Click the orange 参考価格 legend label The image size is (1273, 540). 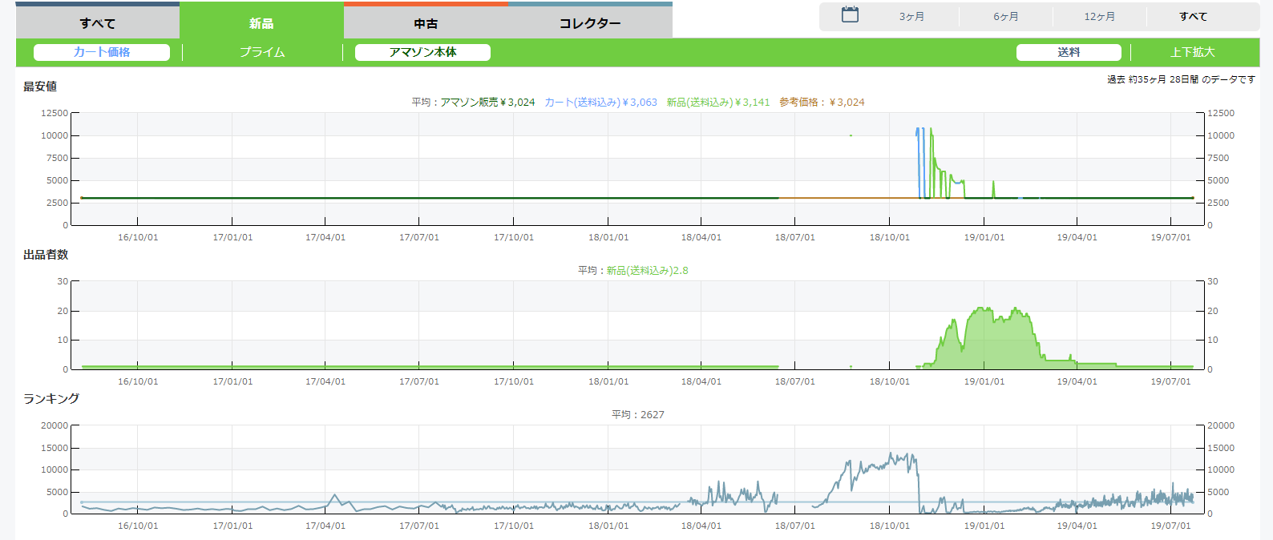pyautogui.click(x=822, y=103)
